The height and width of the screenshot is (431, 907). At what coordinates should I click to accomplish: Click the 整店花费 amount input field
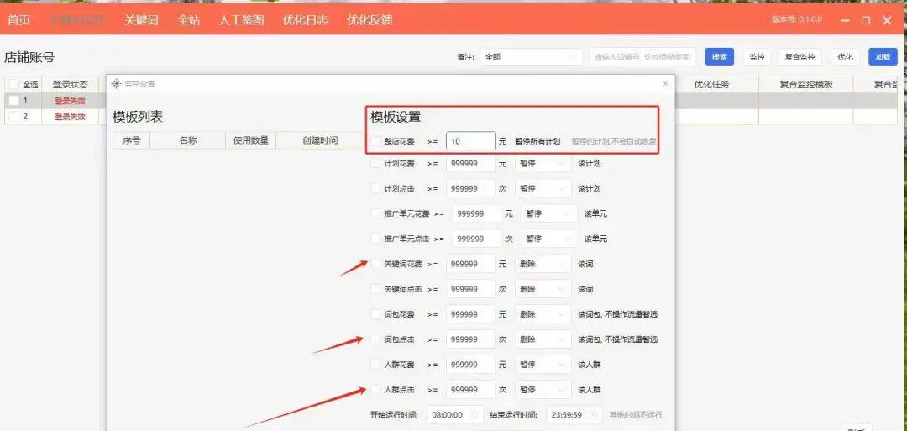click(x=470, y=141)
